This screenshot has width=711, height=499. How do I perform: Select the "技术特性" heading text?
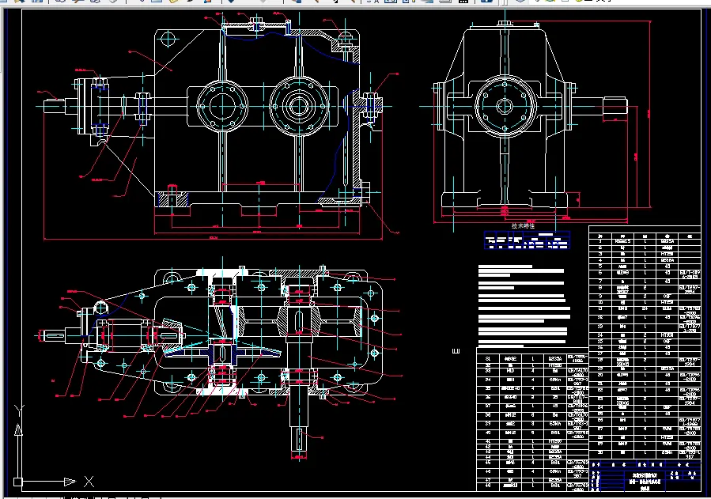[x=523, y=225]
